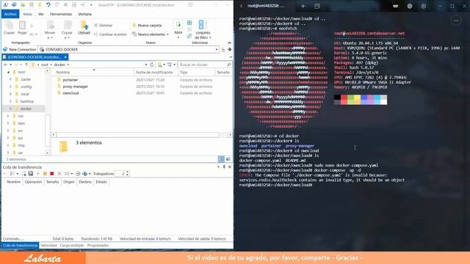
Task: Open the CONTABO DOCKER address dropdown
Action: point(217,49)
